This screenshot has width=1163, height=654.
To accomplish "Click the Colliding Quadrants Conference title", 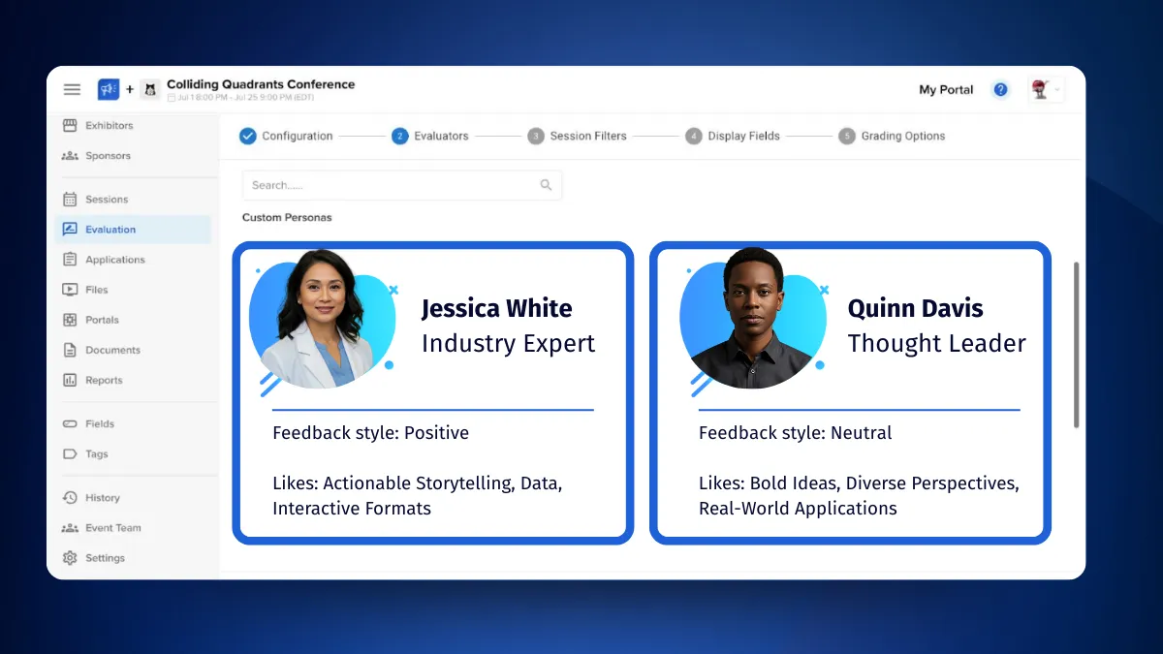I will [x=261, y=84].
